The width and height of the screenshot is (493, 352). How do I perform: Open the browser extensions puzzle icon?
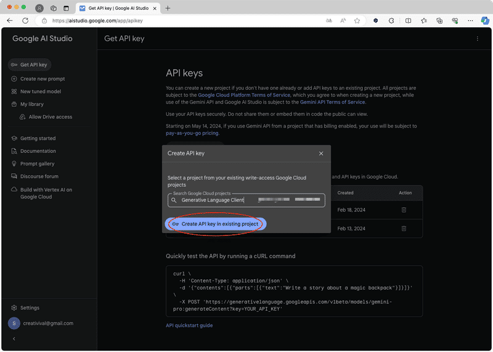pyautogui.click(x=391, y=21)
